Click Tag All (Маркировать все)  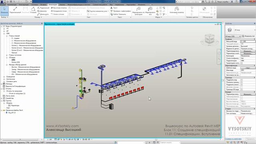pyautogui.click(x=150, y=11)
